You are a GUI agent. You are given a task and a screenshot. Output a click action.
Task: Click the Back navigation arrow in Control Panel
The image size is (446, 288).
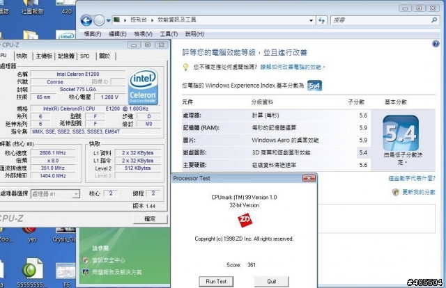click(86, 20)
